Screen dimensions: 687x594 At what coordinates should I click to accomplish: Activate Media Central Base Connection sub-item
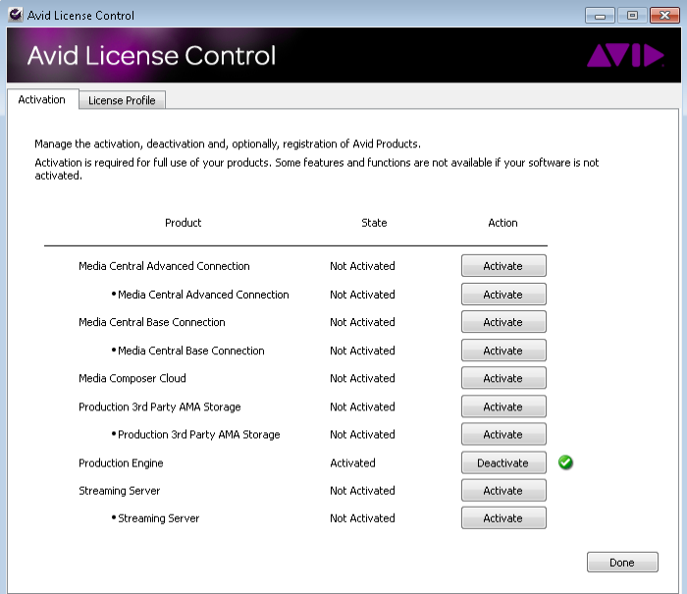[x=502, y=351]
